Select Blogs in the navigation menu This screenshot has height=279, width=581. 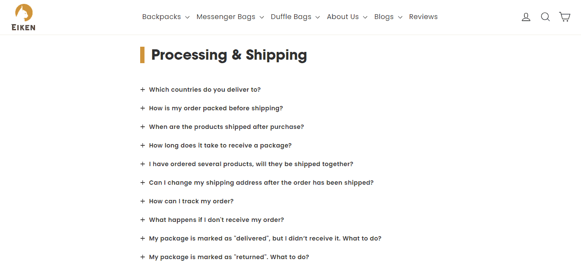[x=384, y=16]
